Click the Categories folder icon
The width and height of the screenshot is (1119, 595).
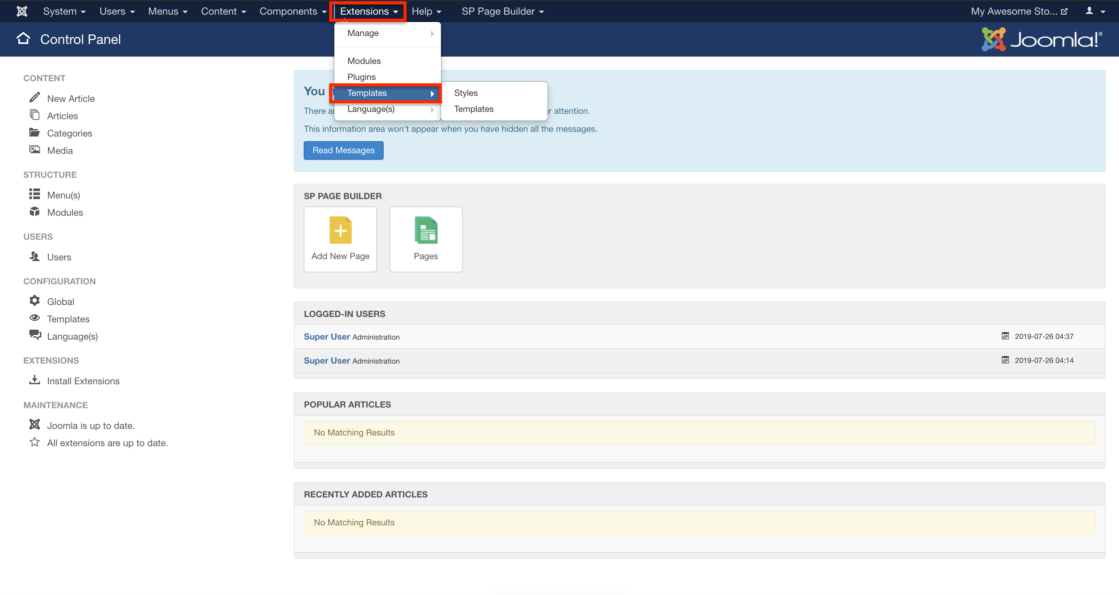[35, 132]
